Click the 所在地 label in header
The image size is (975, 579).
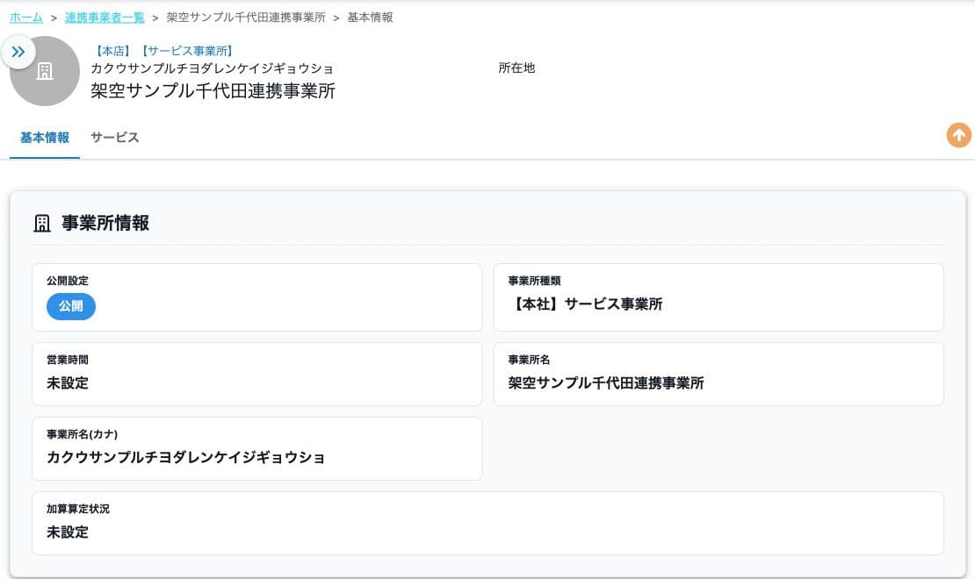click(516, 68)
